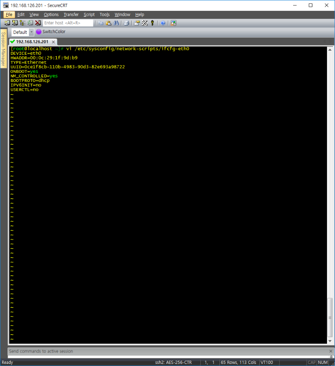The height and width of the screenshot is (366, 335).
Task: Open the Transfer menu
Action: (x=71, y=15)
